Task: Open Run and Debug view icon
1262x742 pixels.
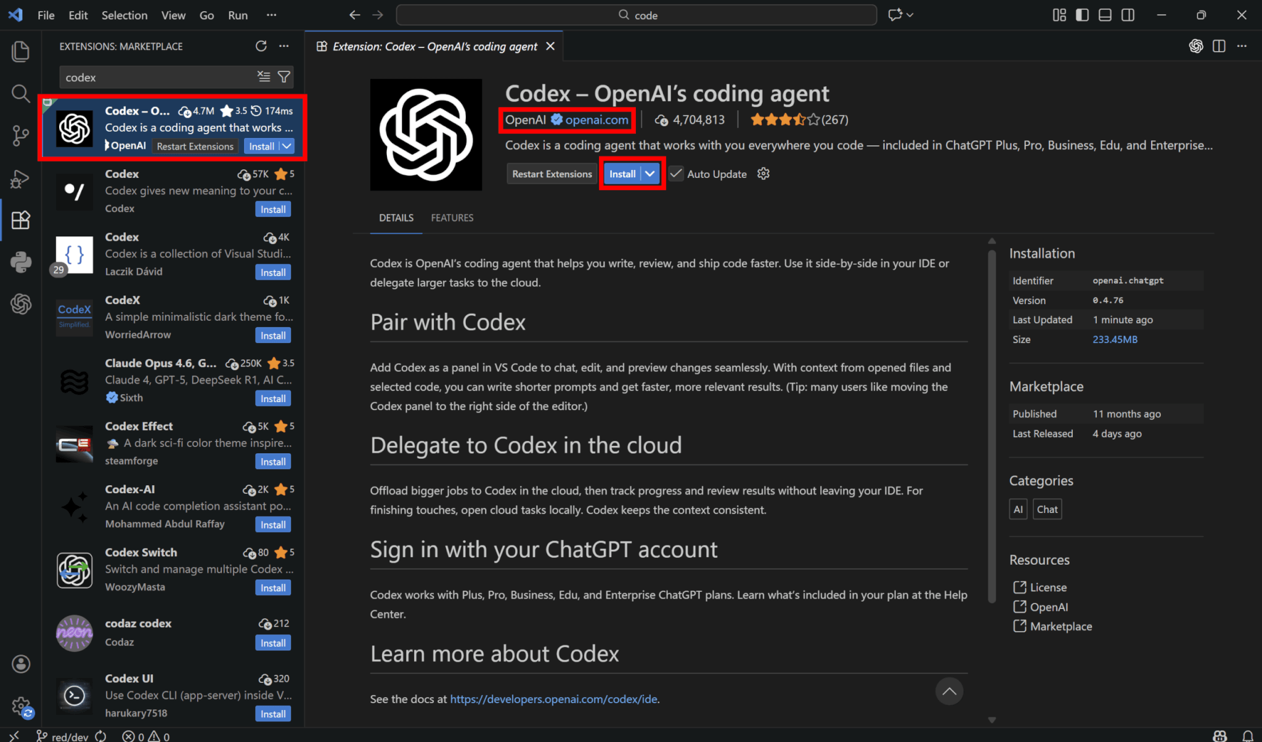Action: 20,179
